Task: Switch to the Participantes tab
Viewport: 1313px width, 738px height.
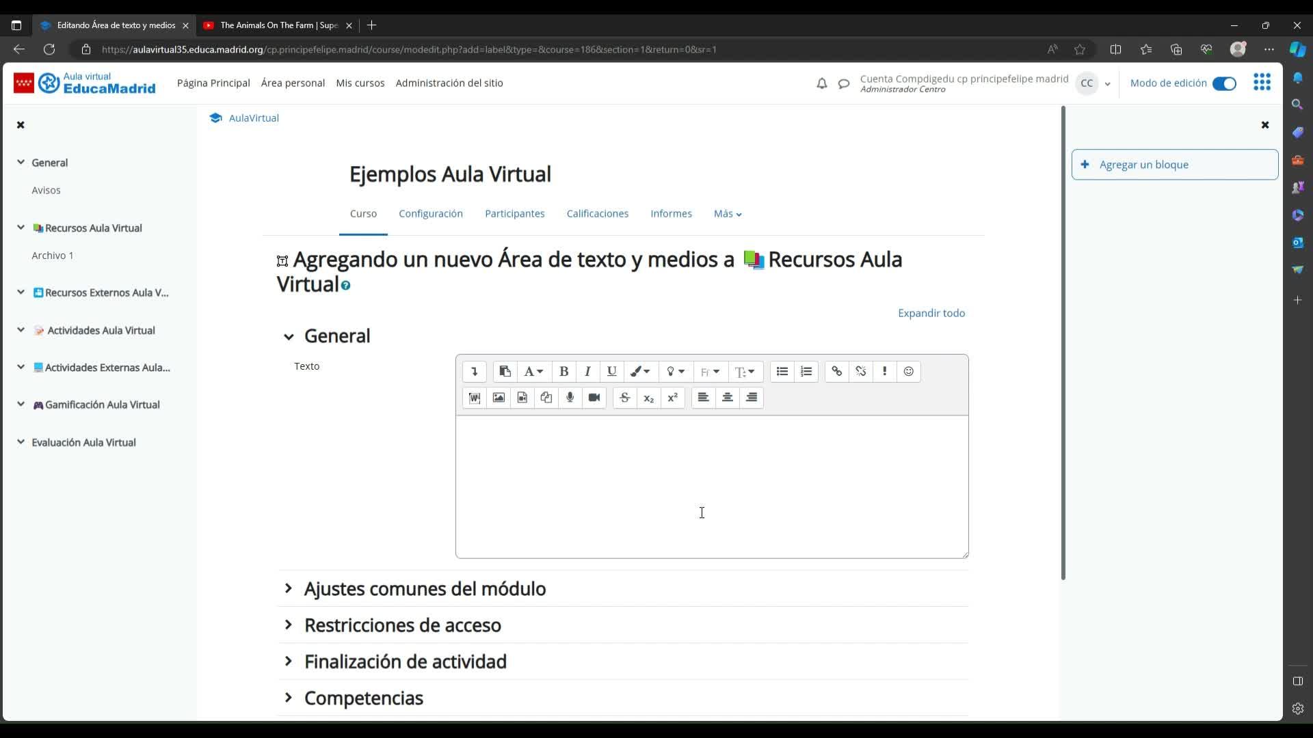Action: (x=514, y=213)
